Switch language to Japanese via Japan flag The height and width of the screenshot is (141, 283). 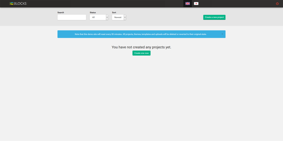tap(196, 4)
